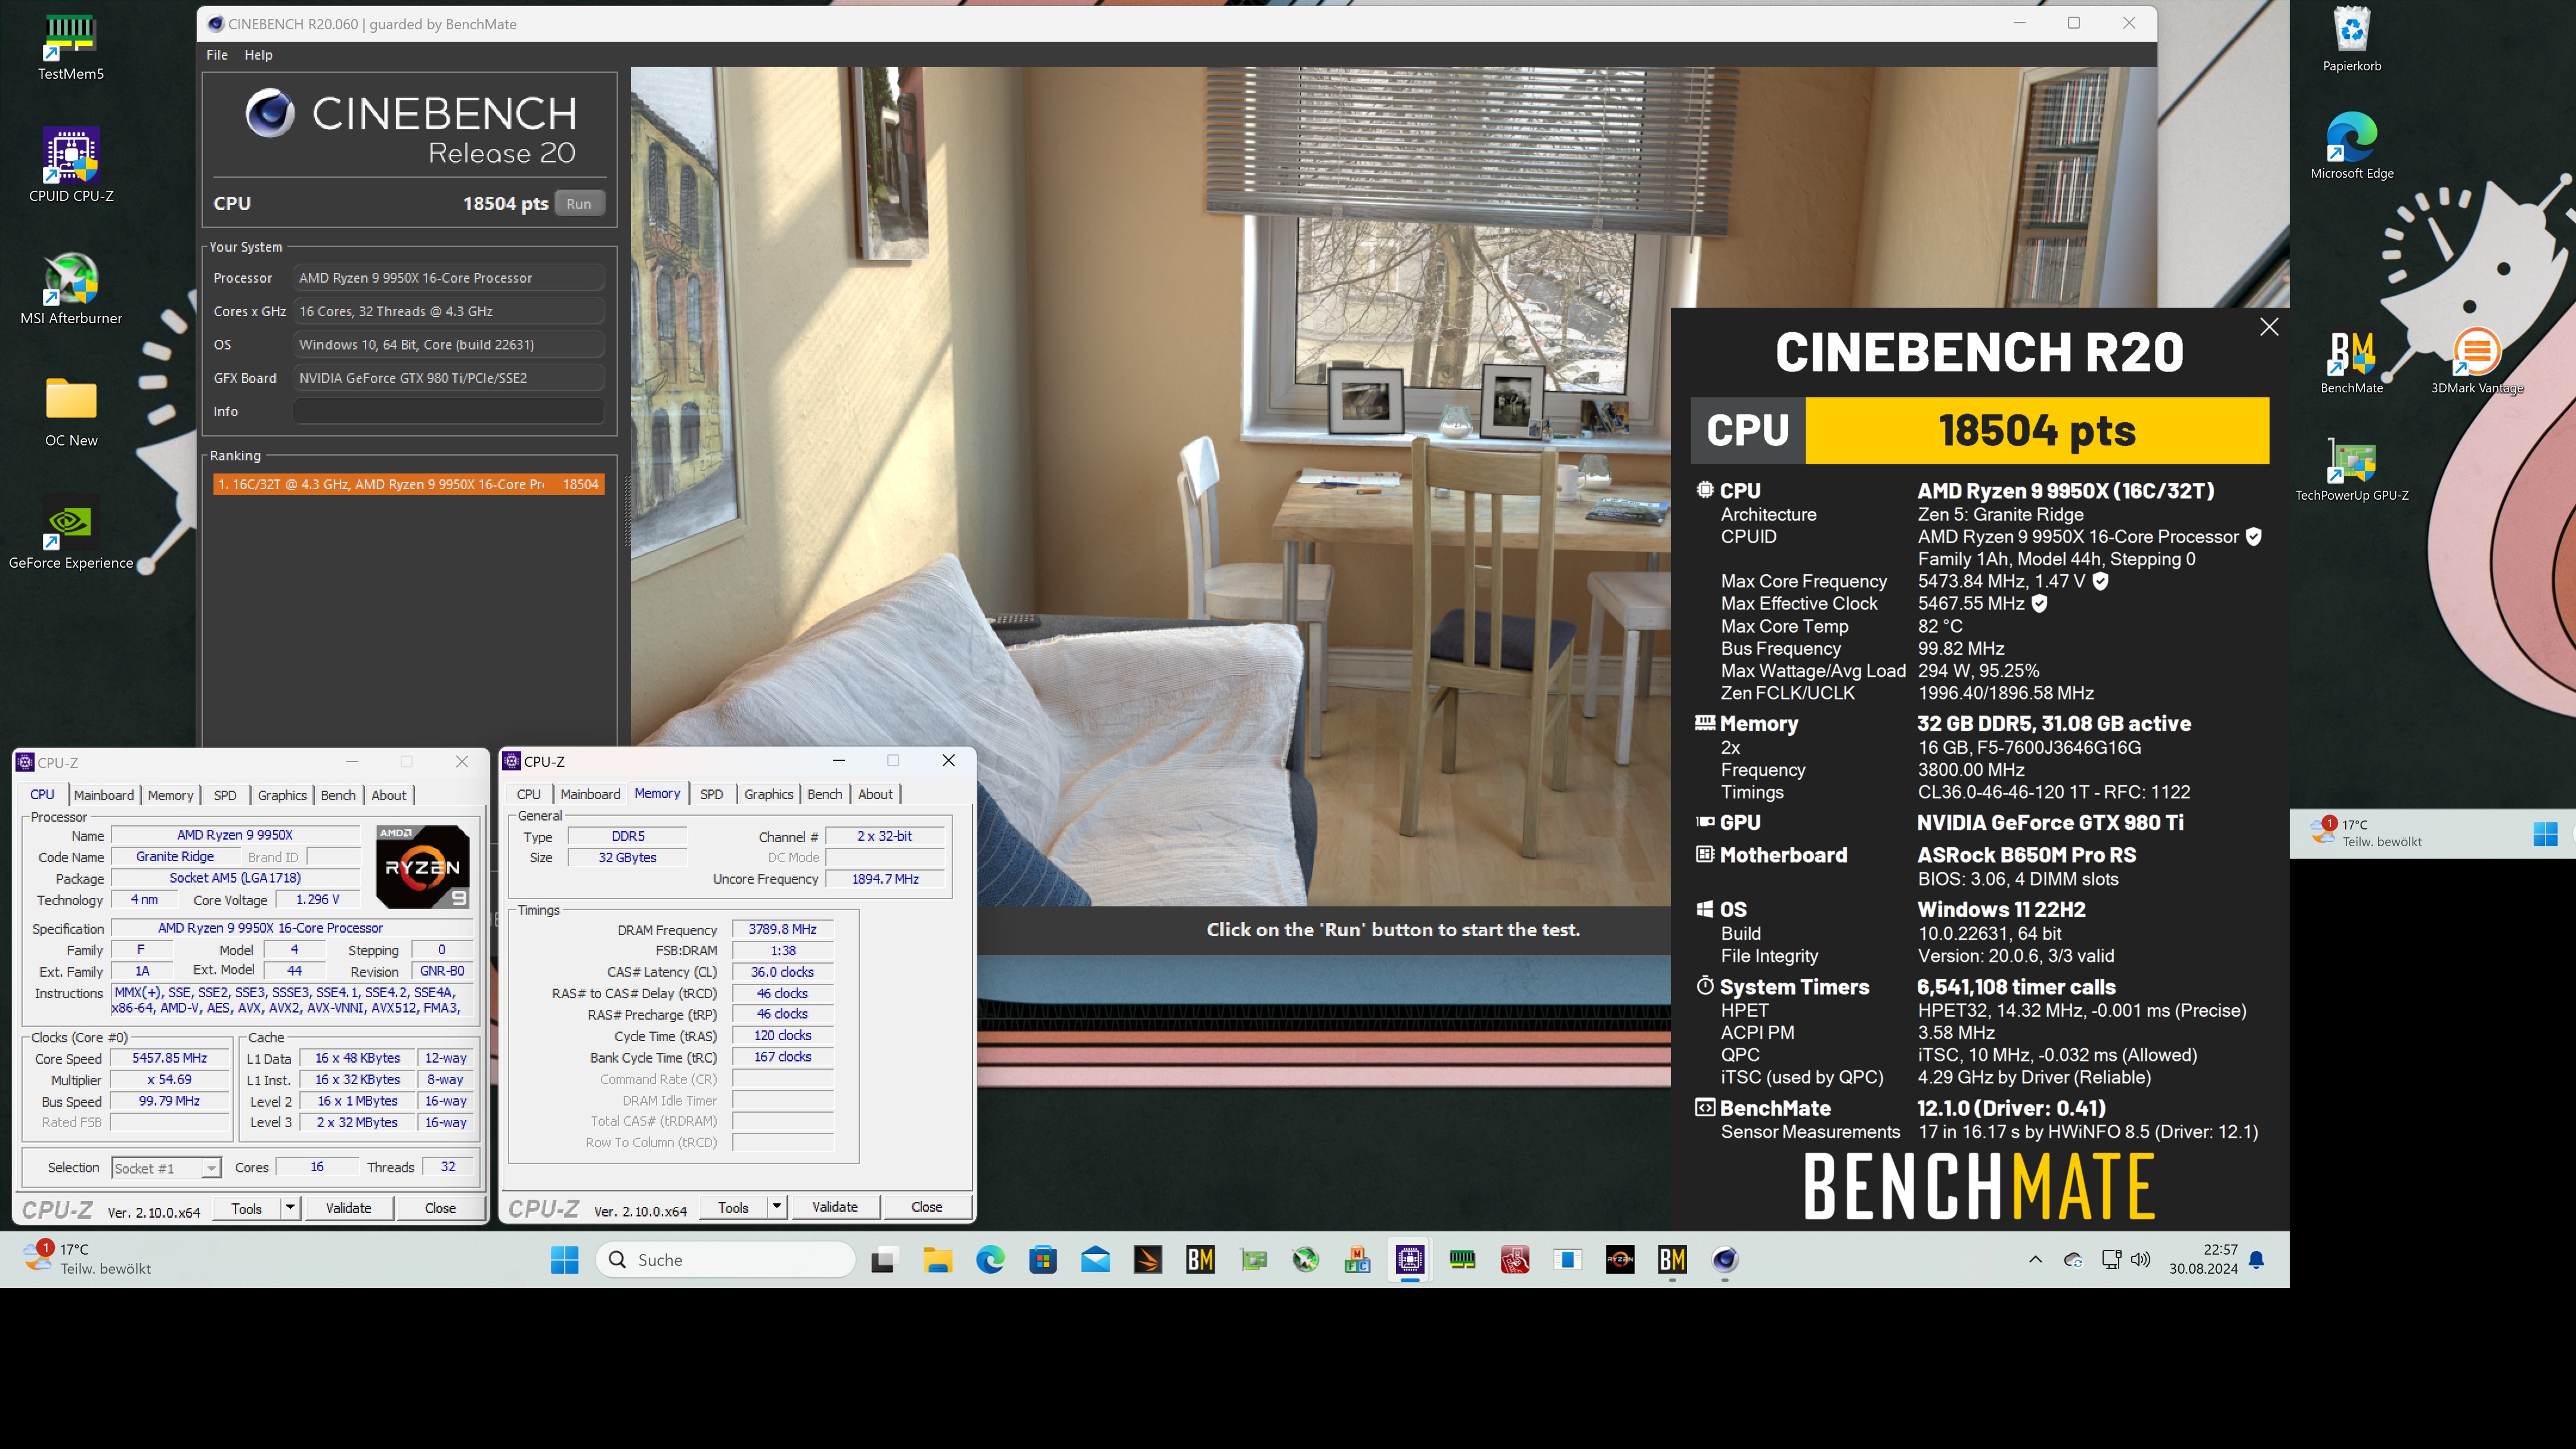
Task: Launch 3DMark Vantage desktop shortcut
Action: [x=2477, y=362]
